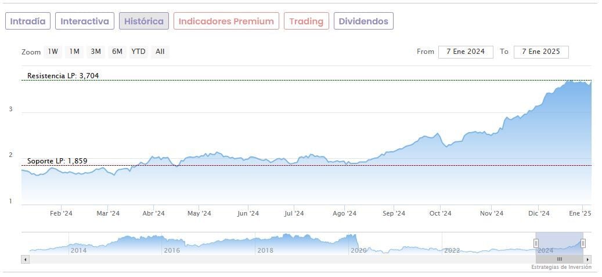Show the Dividendos tab
The height and width of the screenshot is (277, 602).
(x=363, y=21)
